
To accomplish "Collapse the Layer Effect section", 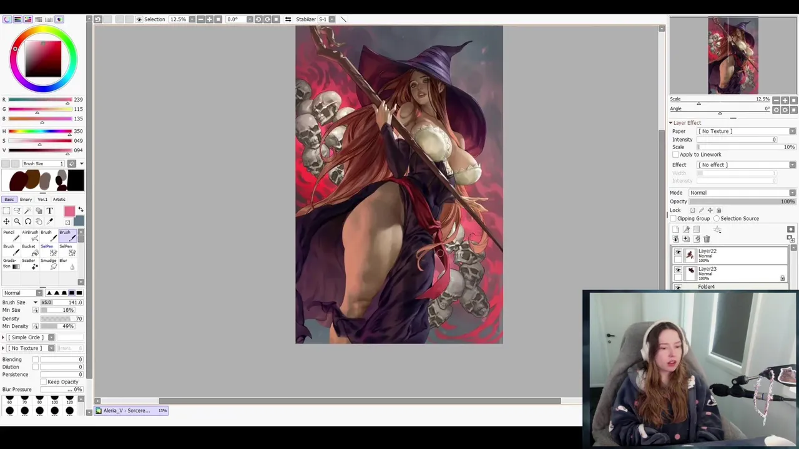I will point(671,123).
